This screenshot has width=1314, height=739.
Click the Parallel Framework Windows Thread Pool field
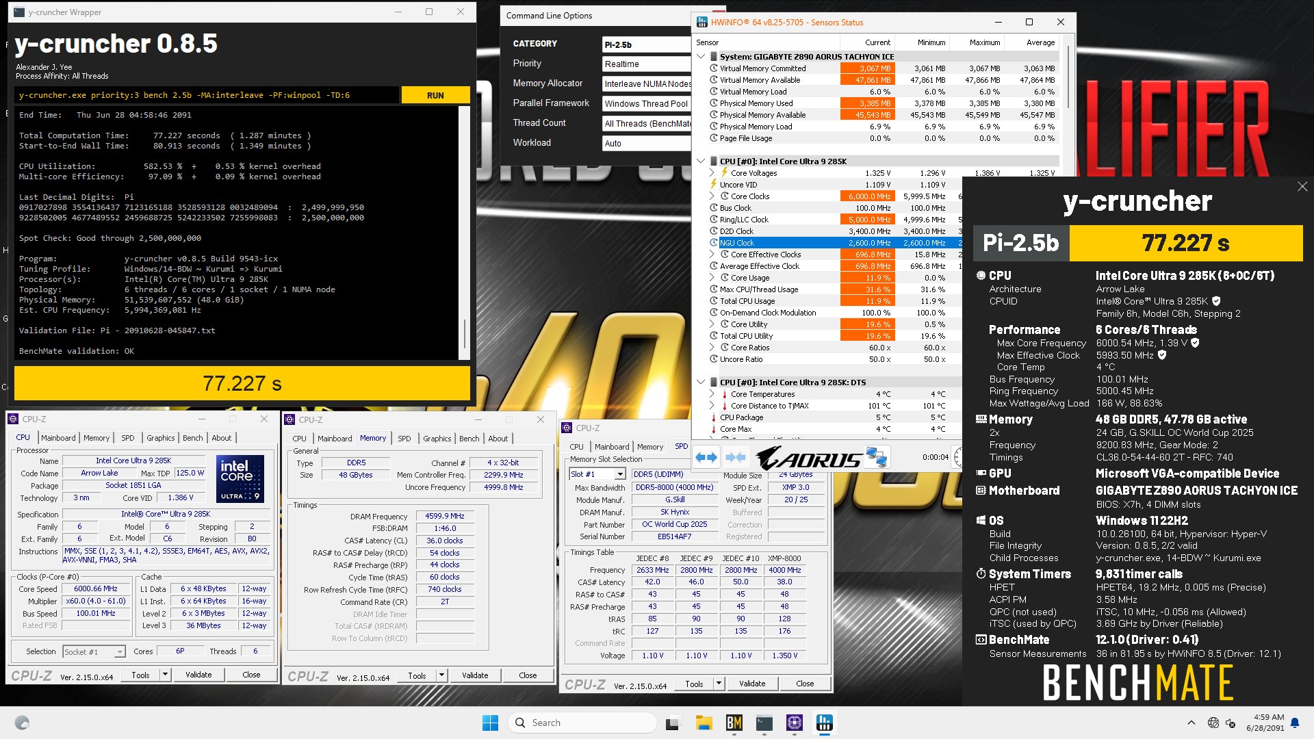click(x=647, y=103)
